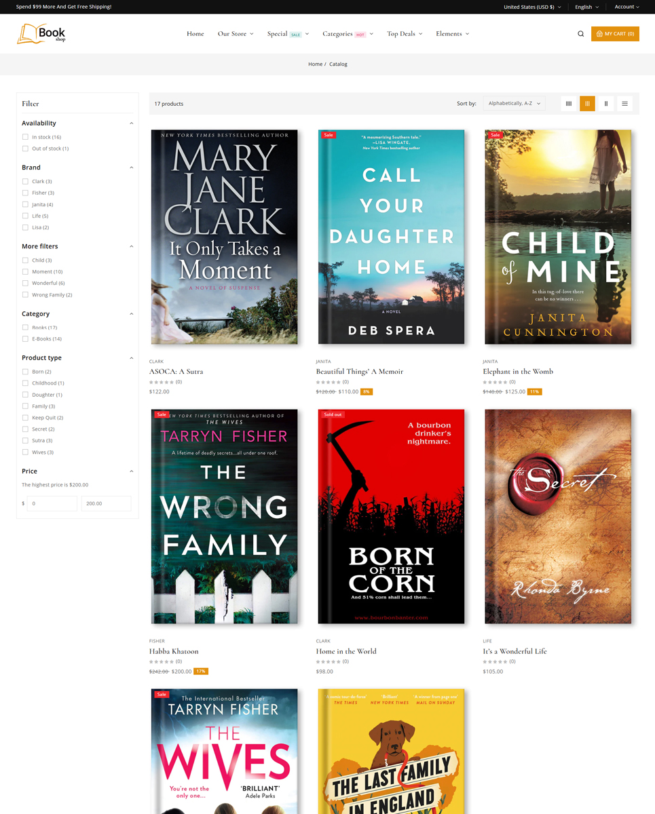Click the maximum price 200.00 field

(106, 503)
